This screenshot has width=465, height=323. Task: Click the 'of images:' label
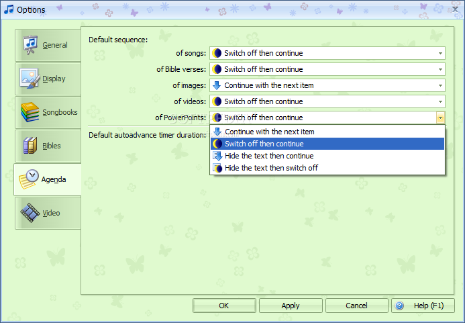pos(189,85)
